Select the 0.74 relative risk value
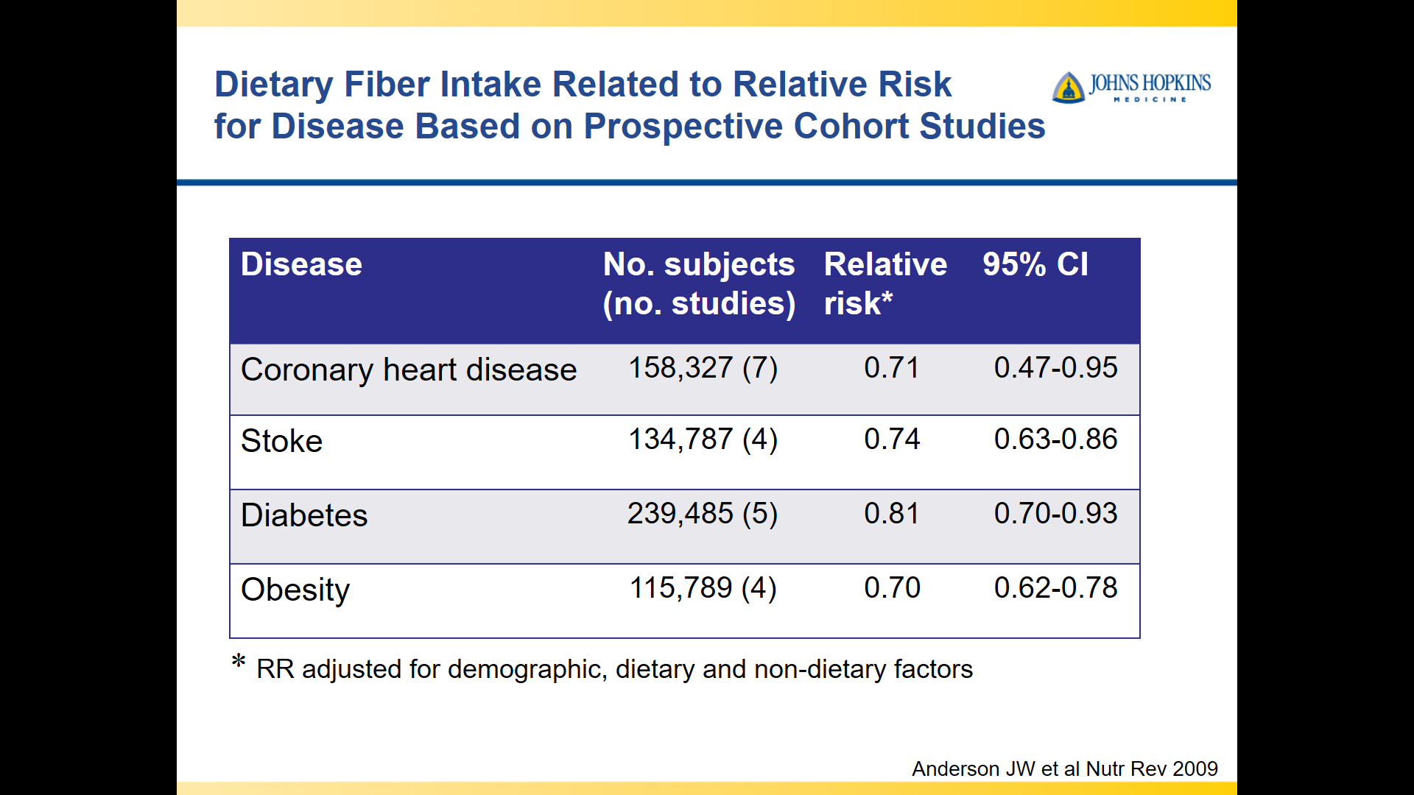 [892, 439]
